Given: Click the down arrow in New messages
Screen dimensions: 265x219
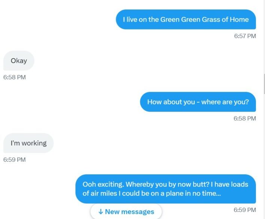Looking at the screenshot, I should point(101,212).
